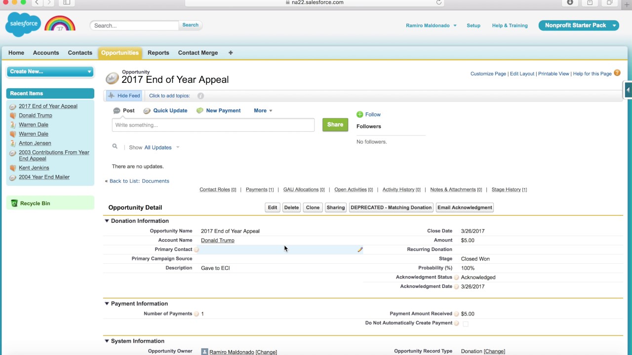
Task: Click the Quick Update icon
Action: pyautogui.click(x=147, y=111)
